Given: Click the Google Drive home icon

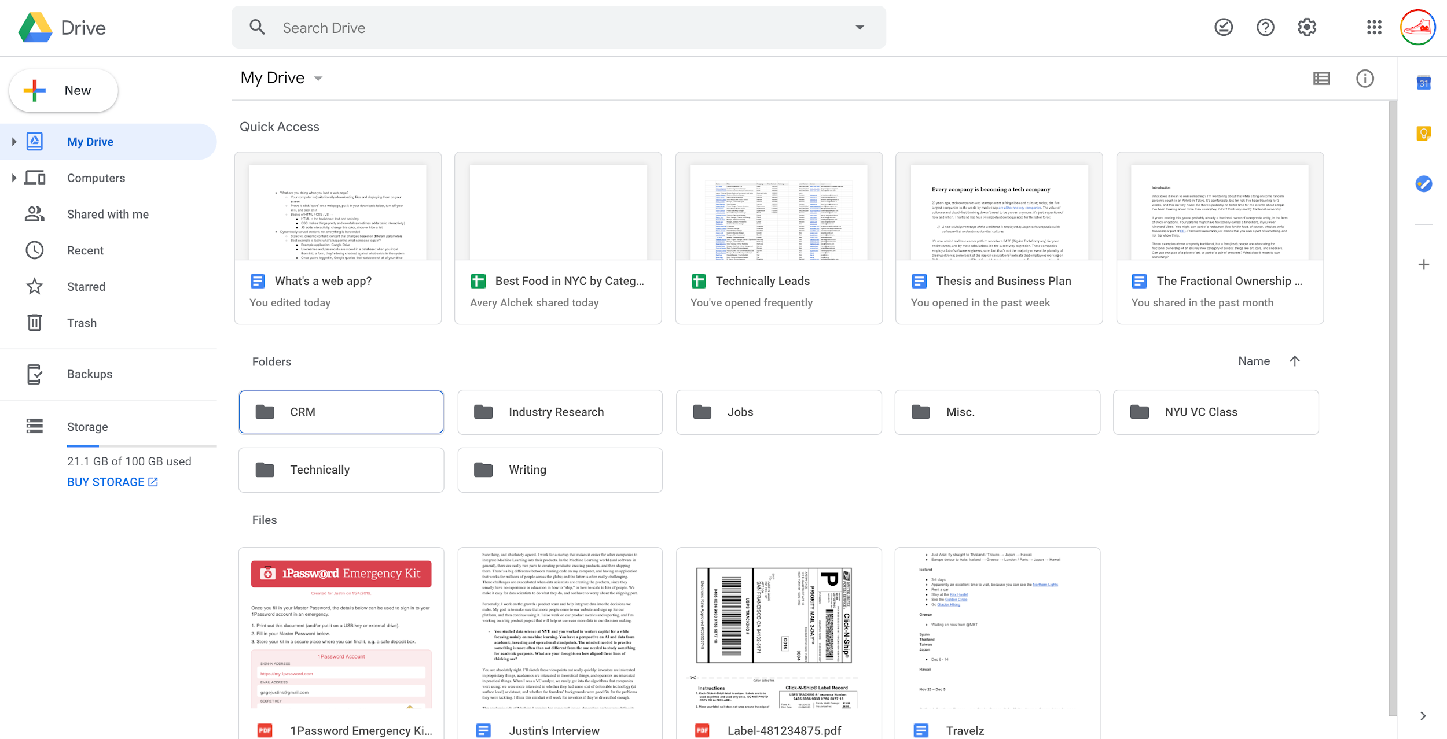Looking at the screenshot, I should (x=34, y=27).
